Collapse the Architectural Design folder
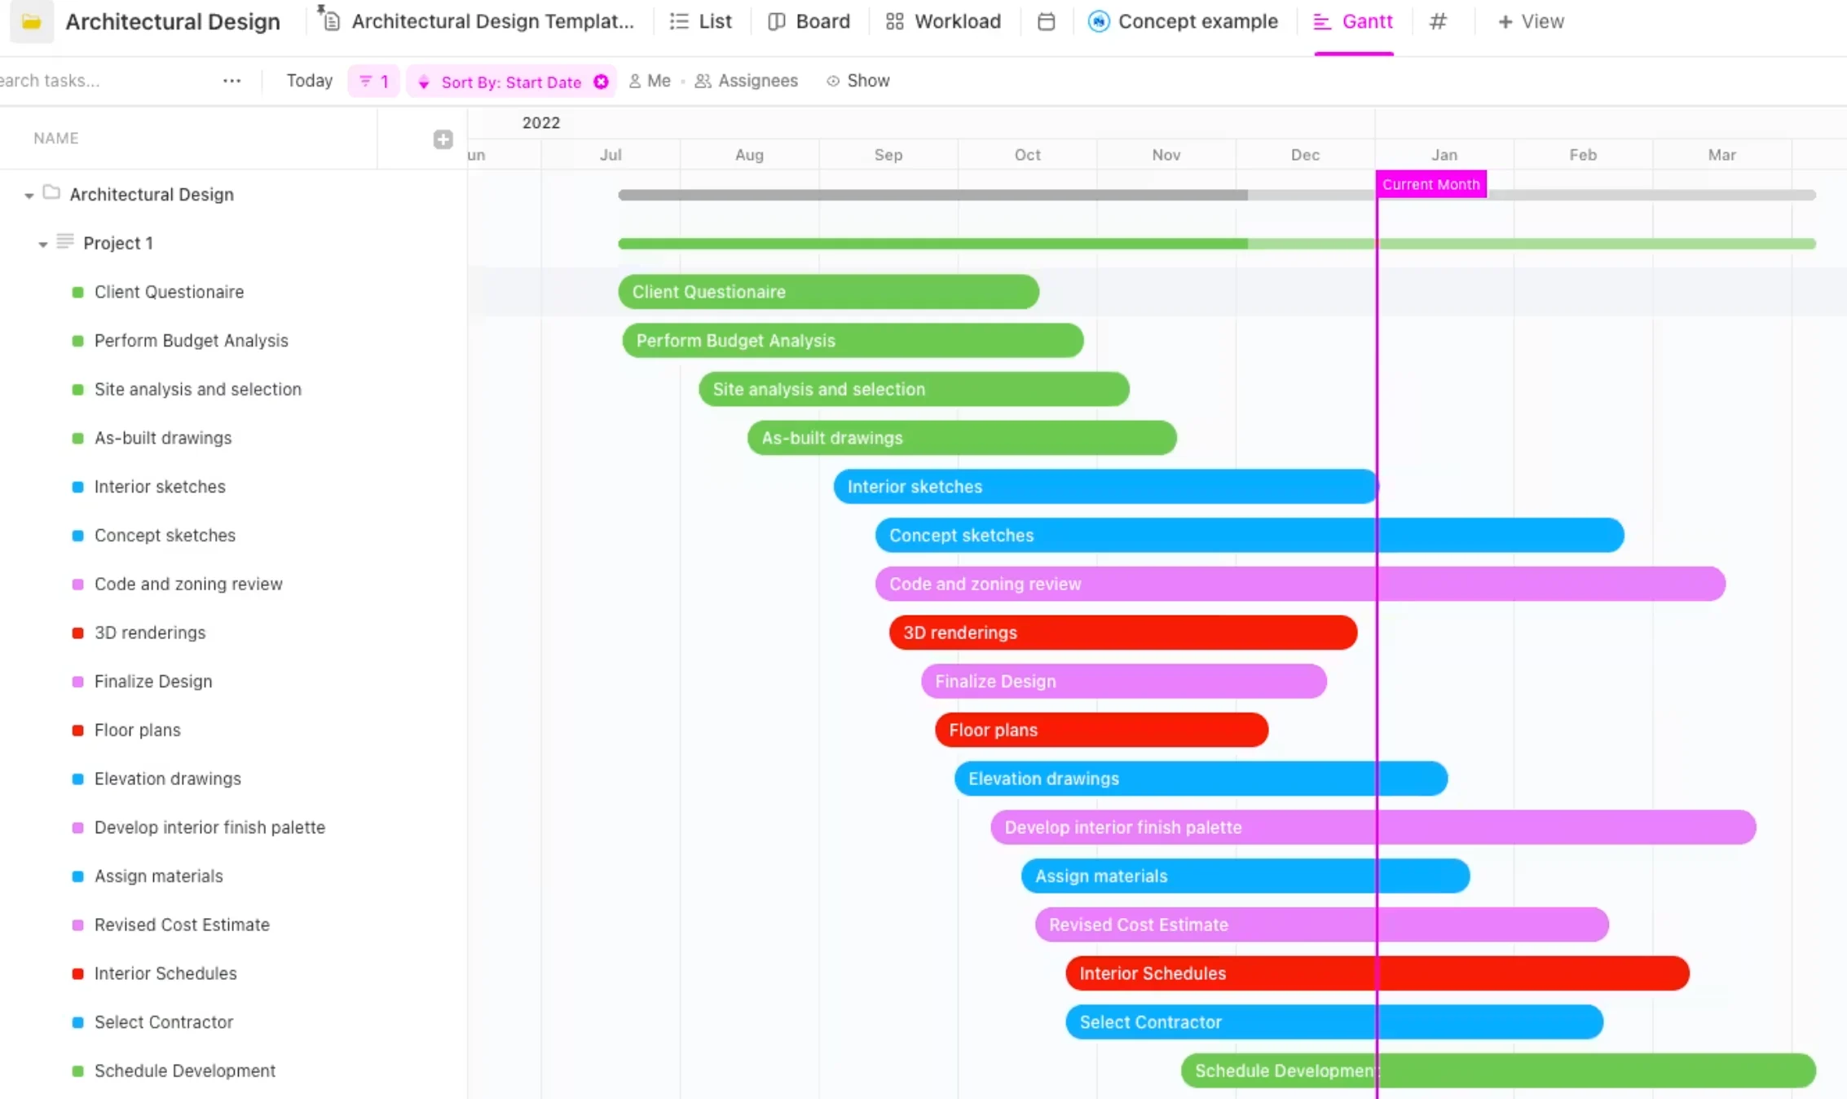1847x1099 pixels. (29, 195)
